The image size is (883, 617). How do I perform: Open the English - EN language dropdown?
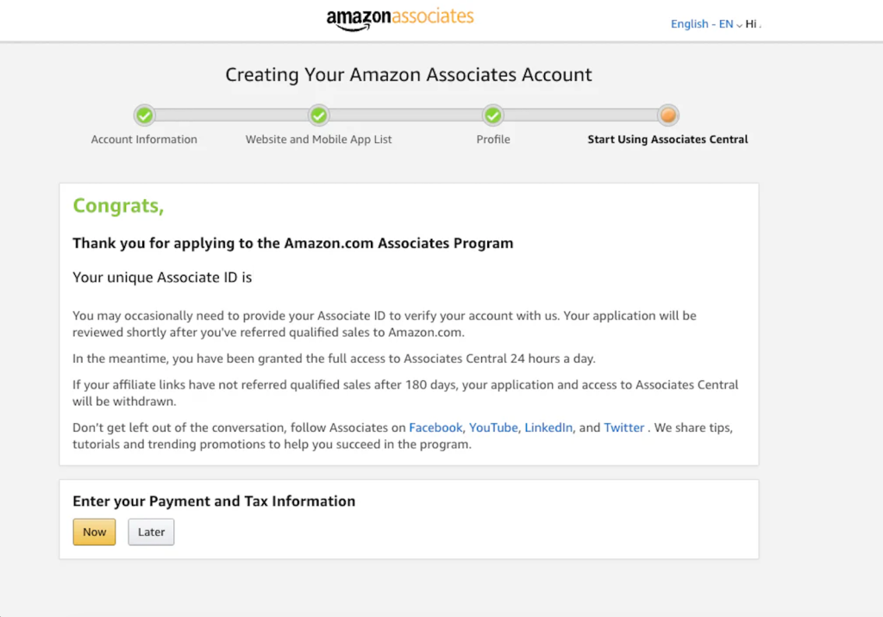coord(702,24)
